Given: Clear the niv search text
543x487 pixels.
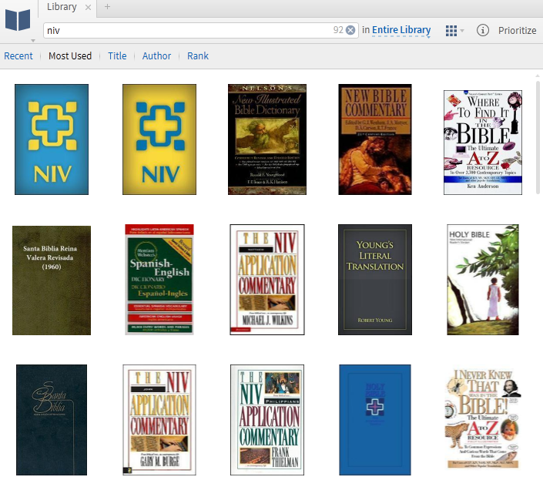Looking at the screenshot, I should (x=350, y=30).
